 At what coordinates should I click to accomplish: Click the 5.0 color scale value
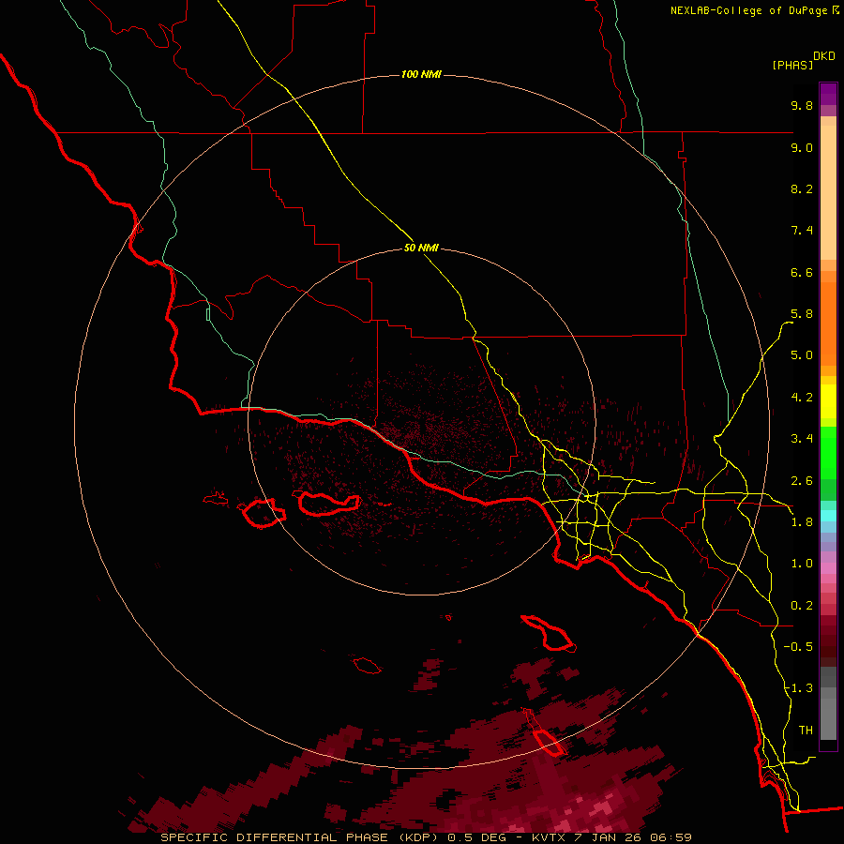coord(802,355)
